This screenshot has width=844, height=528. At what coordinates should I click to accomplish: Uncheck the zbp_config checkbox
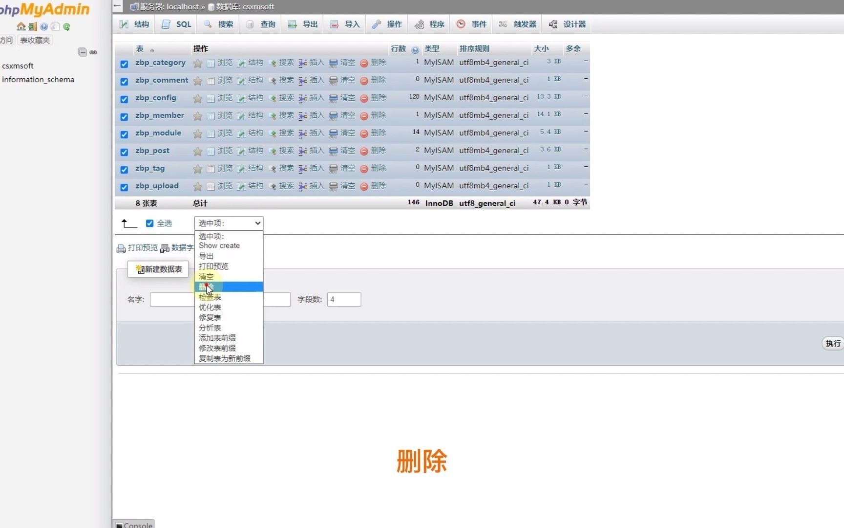[124, 99]
